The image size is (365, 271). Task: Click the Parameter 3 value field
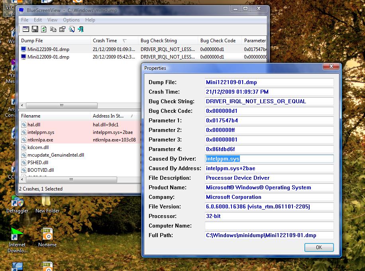[269, 139]
